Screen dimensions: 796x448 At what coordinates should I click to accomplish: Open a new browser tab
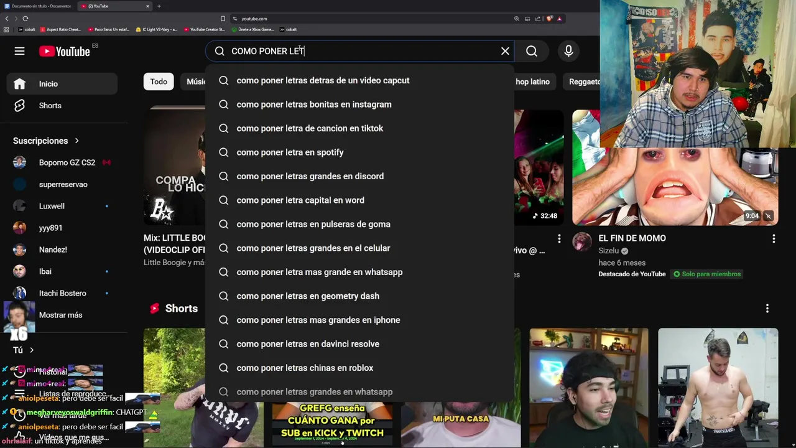point(159,6)
